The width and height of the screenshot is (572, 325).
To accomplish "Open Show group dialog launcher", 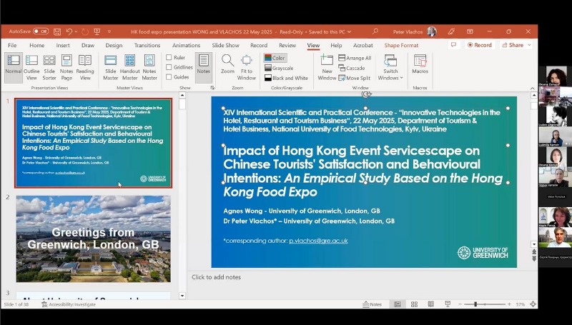I will [212, 88].
